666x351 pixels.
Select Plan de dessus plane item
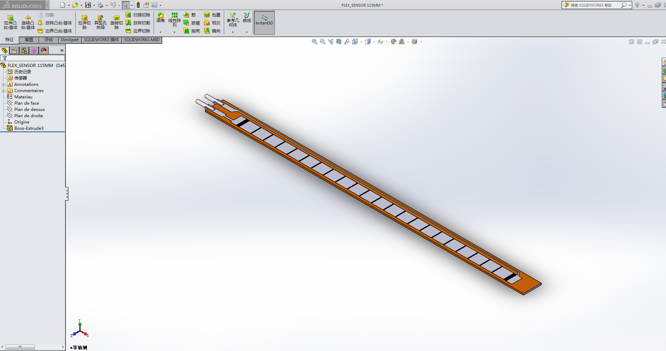click(29, 110)
